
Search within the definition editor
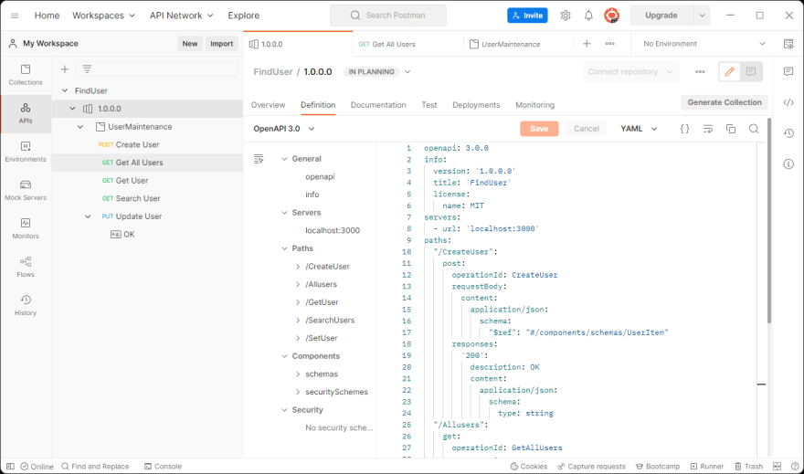click(x=754, y=129)
